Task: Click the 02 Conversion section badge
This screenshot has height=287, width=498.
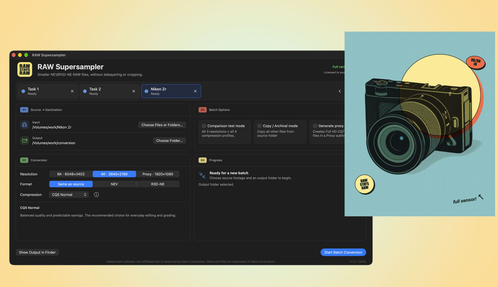Action: coord(24,160)
